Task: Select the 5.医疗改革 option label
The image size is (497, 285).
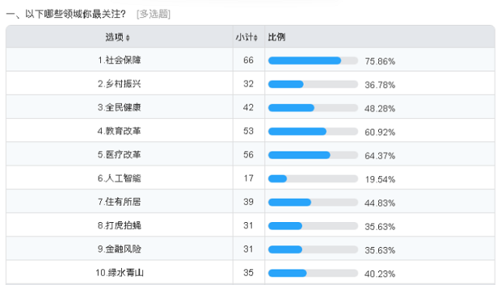Action: tap(119, 155)
